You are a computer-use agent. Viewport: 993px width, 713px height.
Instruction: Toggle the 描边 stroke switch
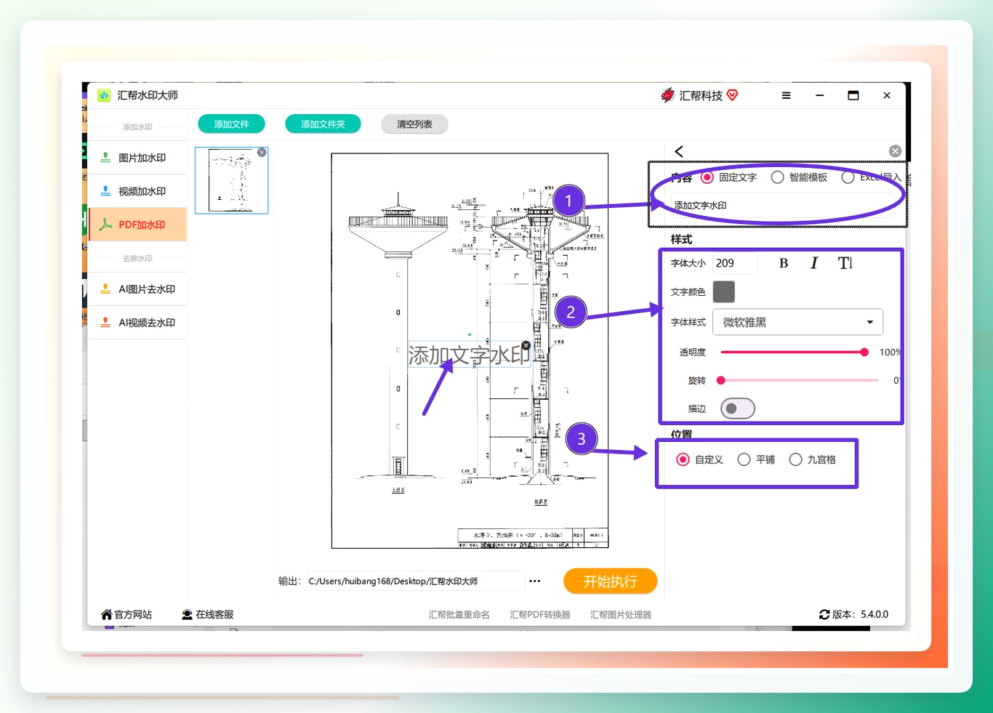click(x=738, y=408)
